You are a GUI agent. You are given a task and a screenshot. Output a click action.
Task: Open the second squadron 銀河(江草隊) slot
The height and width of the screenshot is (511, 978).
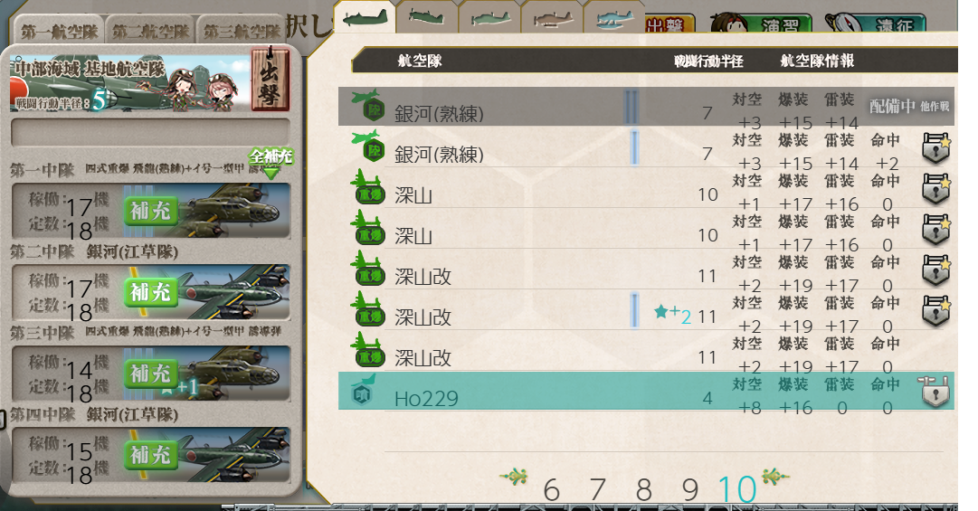[x=150, y=291]
